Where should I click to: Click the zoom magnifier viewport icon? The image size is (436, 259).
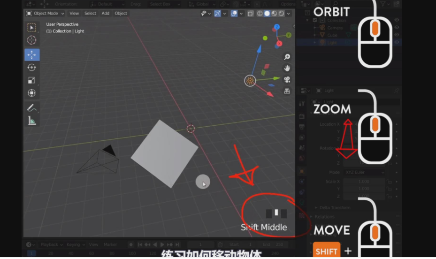point(287,57)
